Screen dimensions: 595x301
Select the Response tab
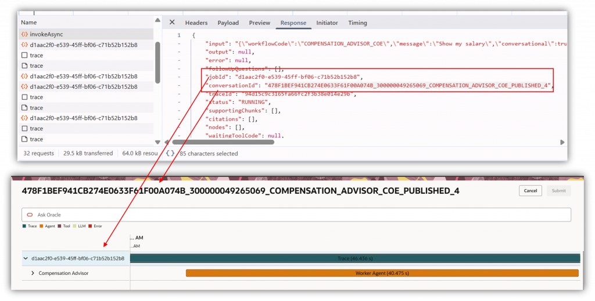point(293,23)
